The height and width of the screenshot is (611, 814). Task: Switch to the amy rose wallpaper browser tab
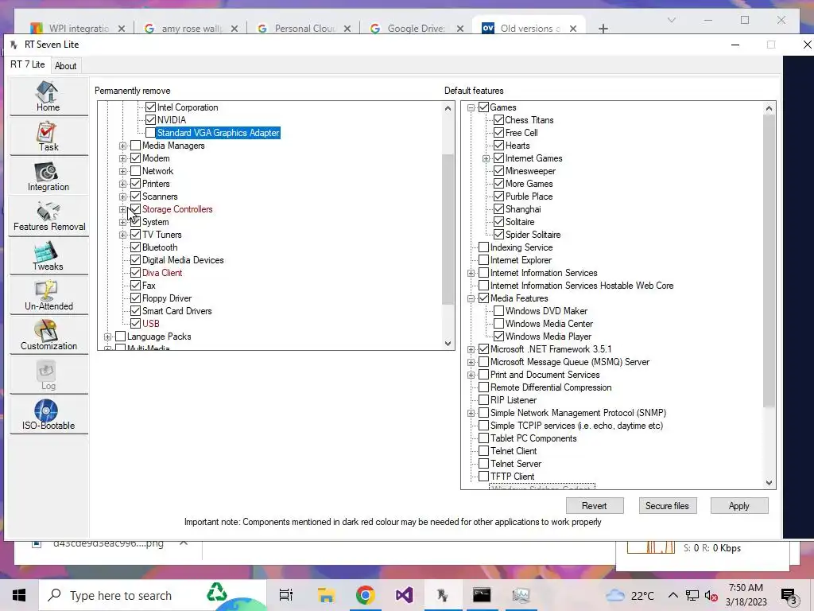(x=192, y=28)
